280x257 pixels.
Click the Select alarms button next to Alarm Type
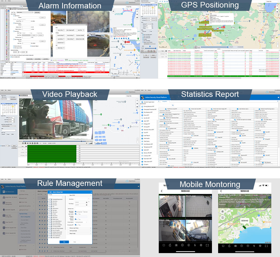[37, 12]
